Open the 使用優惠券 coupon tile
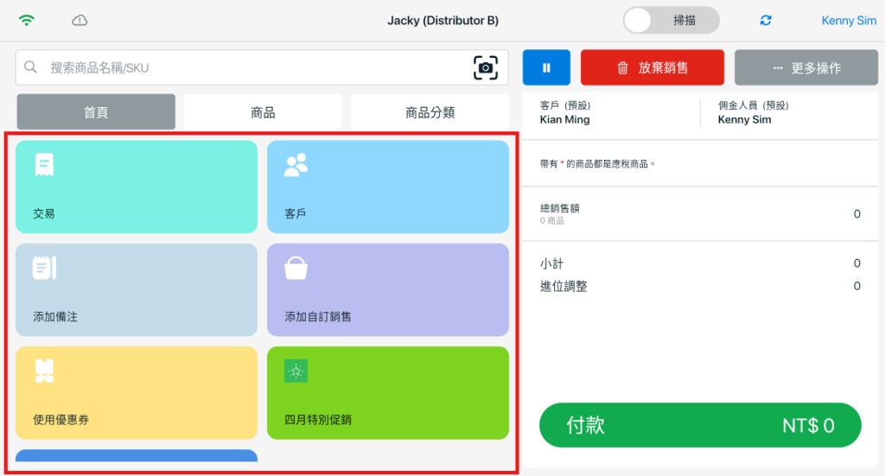 (x=137, y=393)
